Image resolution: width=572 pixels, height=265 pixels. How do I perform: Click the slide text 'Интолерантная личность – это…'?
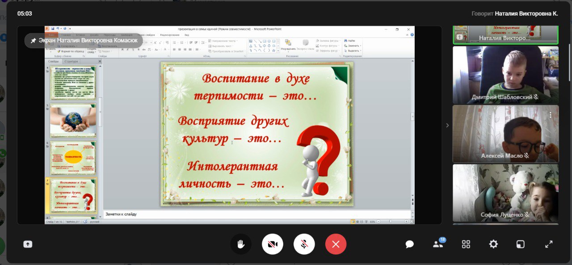tap(232, 175)
